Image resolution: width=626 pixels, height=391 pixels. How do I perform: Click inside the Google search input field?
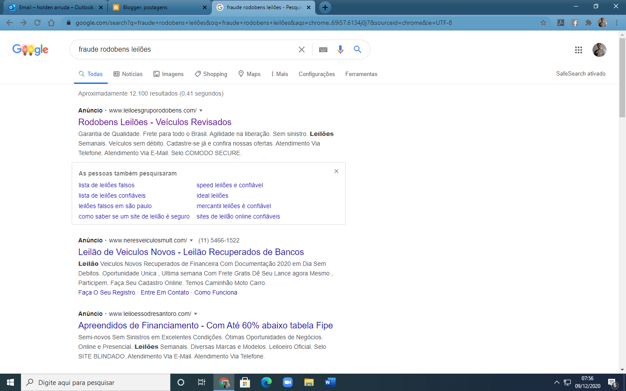pos(185,50)
